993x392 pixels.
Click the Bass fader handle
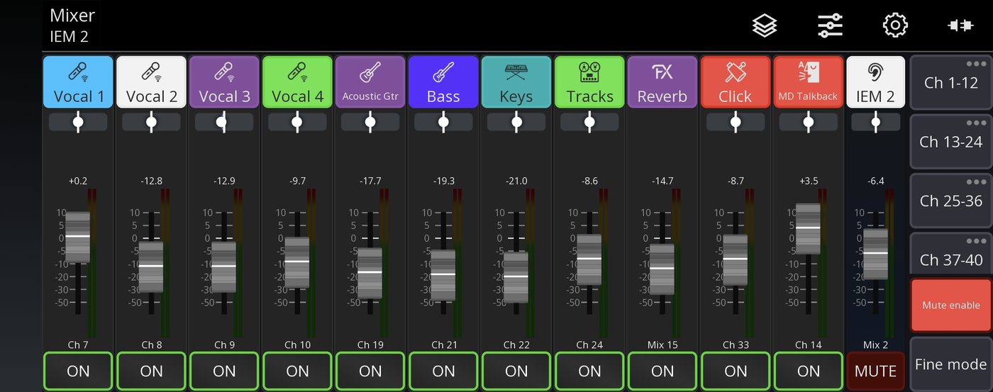pos(443,274)
